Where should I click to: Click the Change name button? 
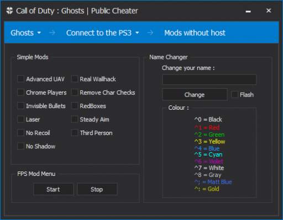[x=195, y=94]
